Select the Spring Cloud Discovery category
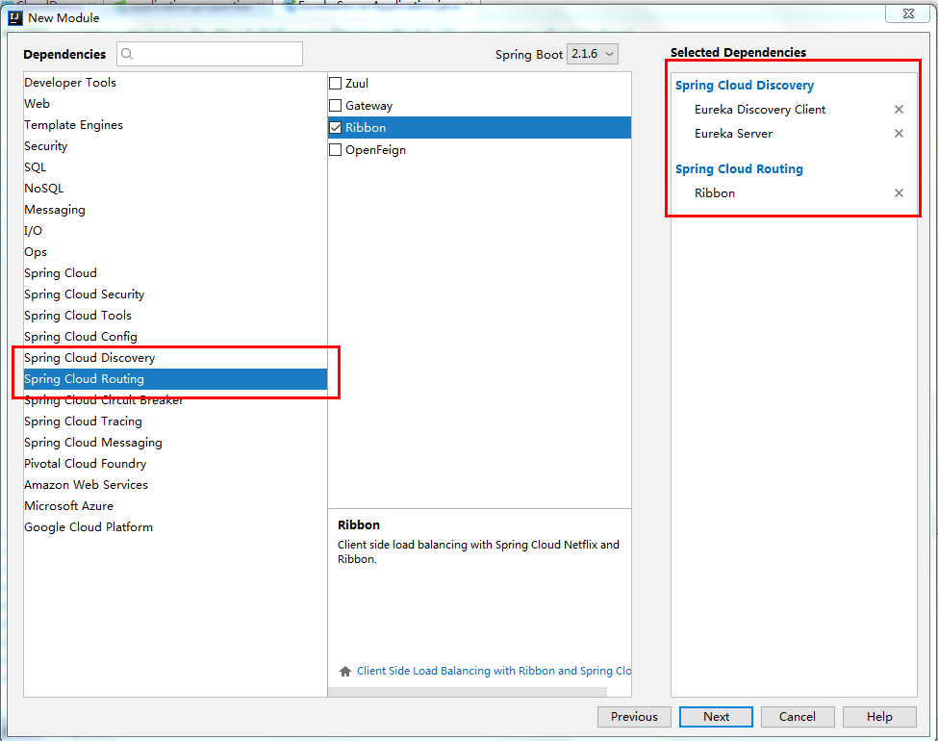Viewport: 938px width, 741px height. 175,358
